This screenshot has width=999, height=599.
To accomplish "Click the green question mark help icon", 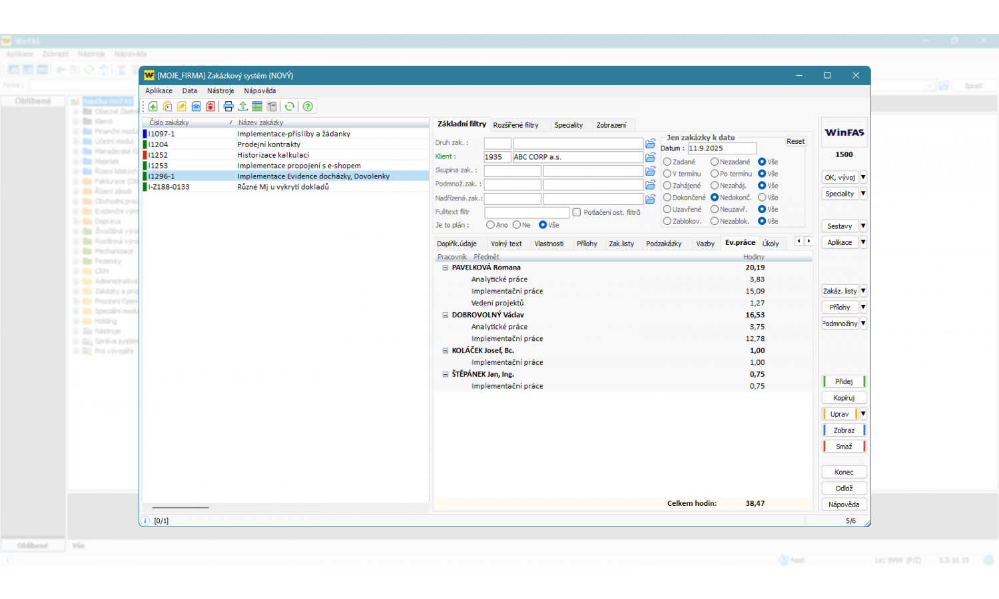I will [x=308, y=106].
